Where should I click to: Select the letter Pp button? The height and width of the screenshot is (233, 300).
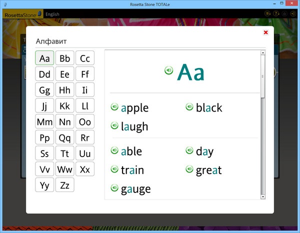pyautogui.click(x=44, y=137)
